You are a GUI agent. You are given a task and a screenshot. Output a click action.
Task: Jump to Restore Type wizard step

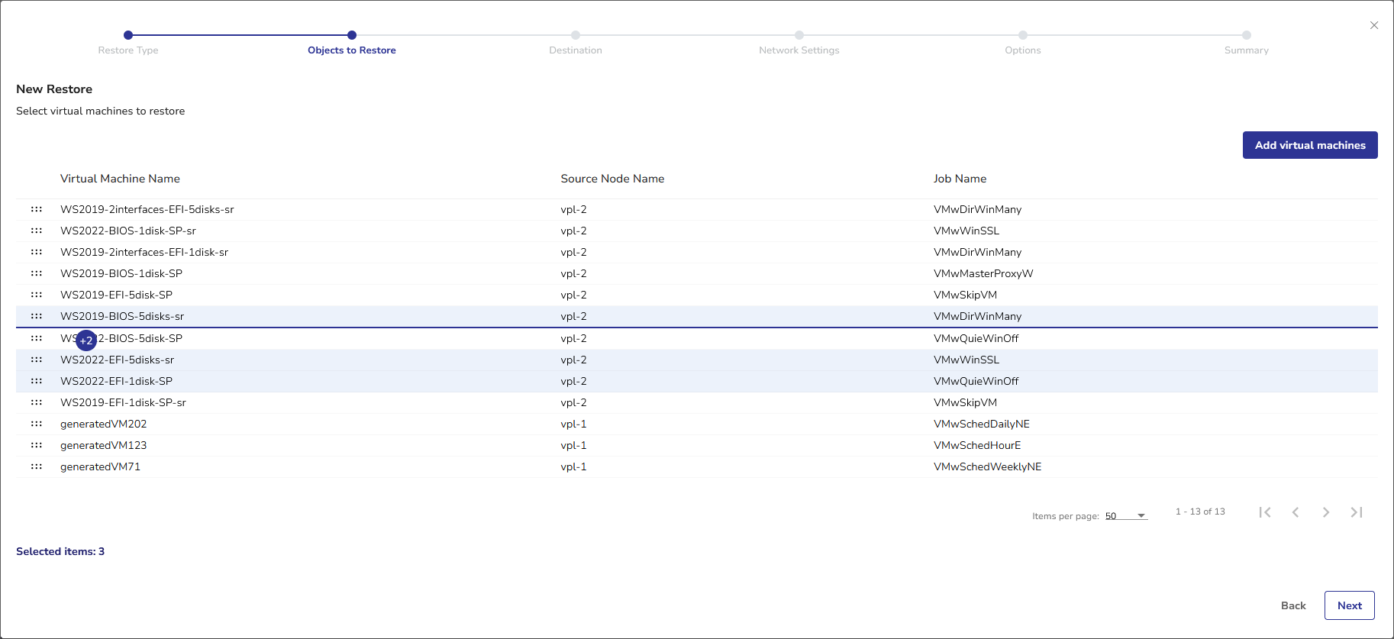click(128, 35)
